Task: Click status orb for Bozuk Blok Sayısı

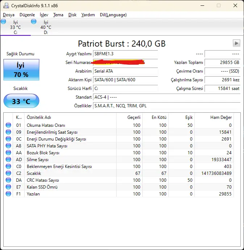Action: (8, 152)
